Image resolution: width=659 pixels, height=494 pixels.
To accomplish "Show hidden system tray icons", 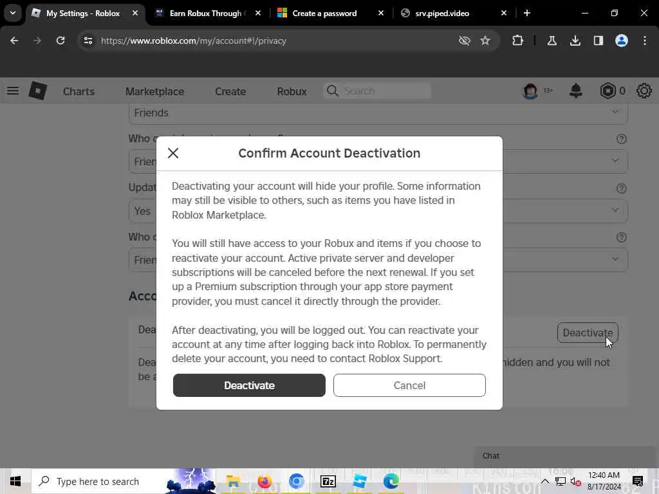I will 544,481.
